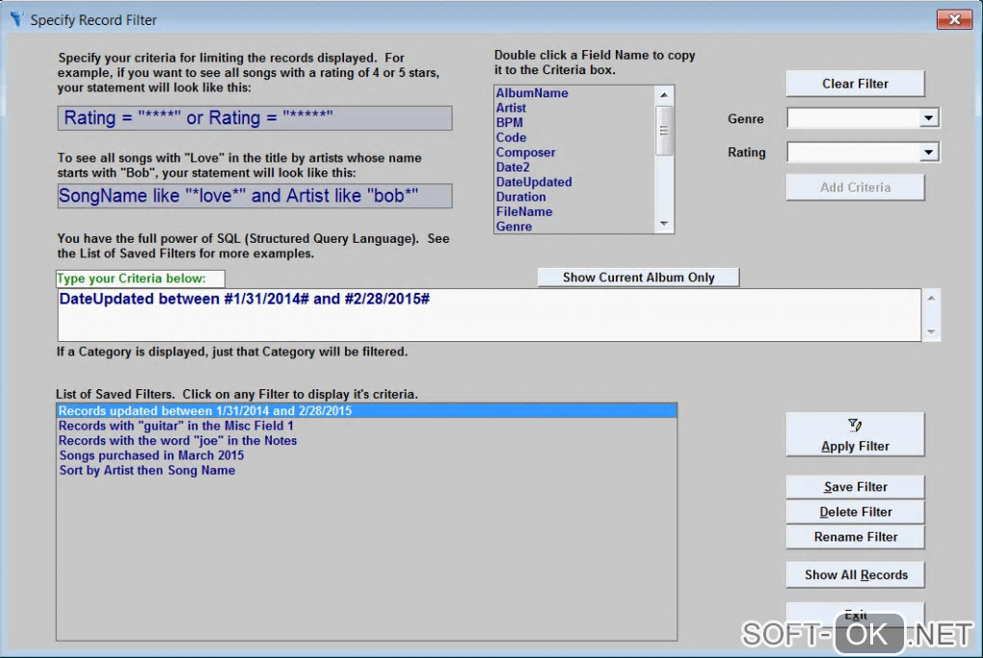This screenshot has height=658, width=983.
Task: Click the field list scrollbar thumb
Action: 664,130
